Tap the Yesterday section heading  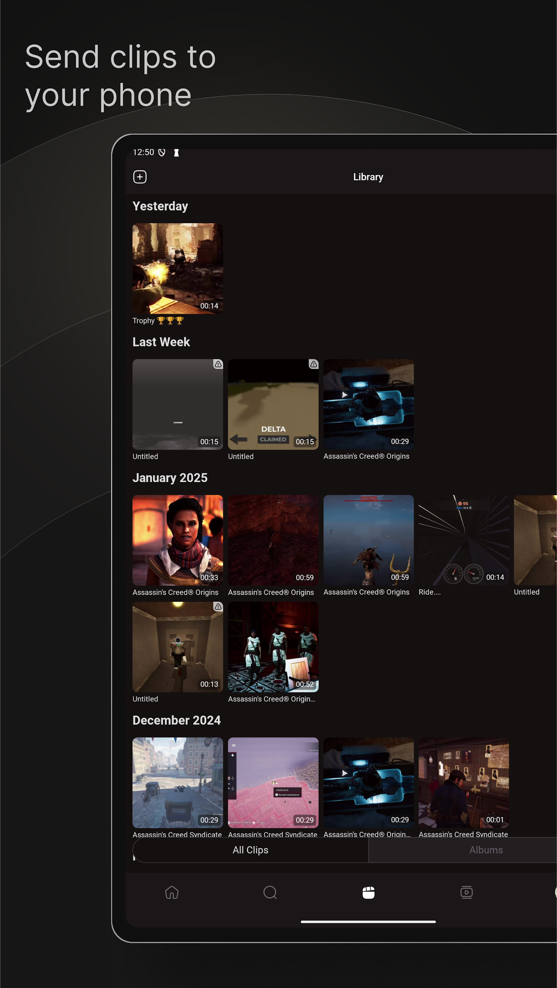click(x=160, y=206)
